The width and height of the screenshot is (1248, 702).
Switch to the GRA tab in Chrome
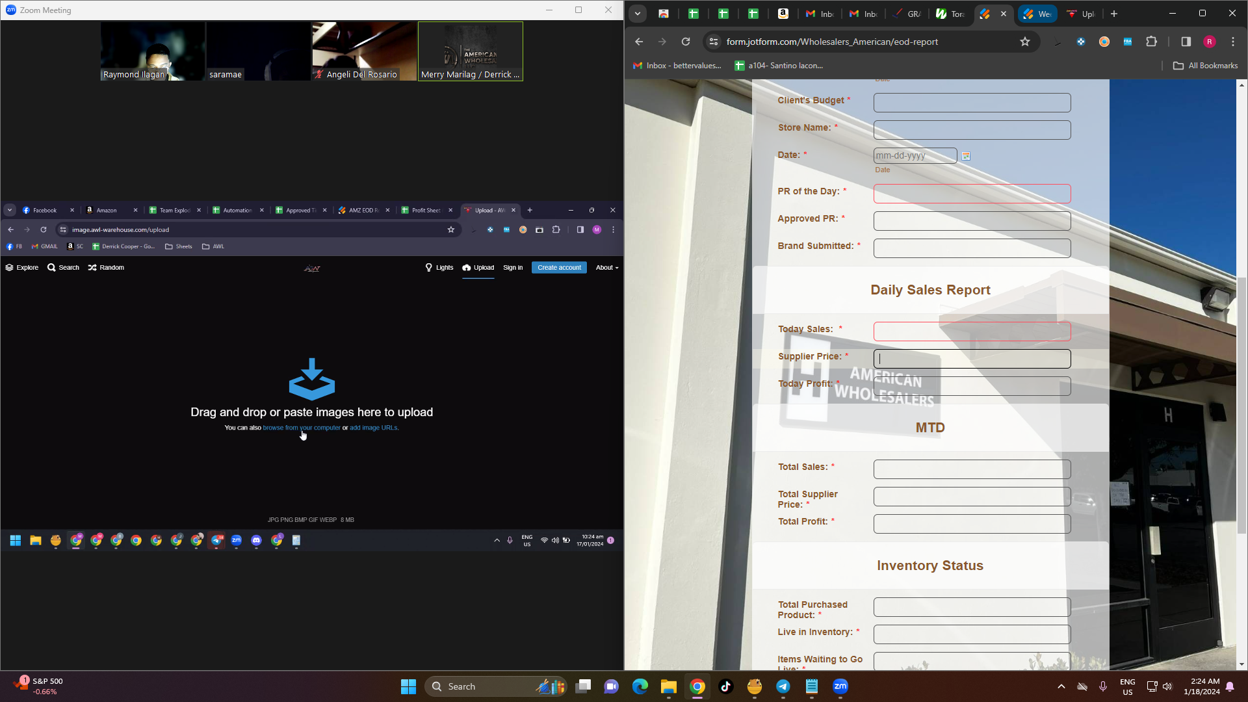pyautogui.click(x=907, y=14)
